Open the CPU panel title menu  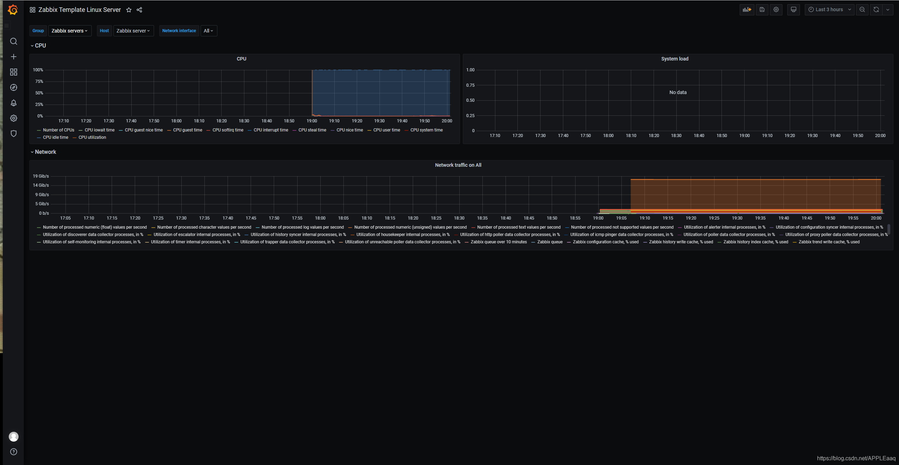tap(242, 59)
